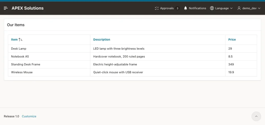The height and width of the screenshot is (125, 265).
Task: Click the demo_dev user icon
Action: (239, 8)
